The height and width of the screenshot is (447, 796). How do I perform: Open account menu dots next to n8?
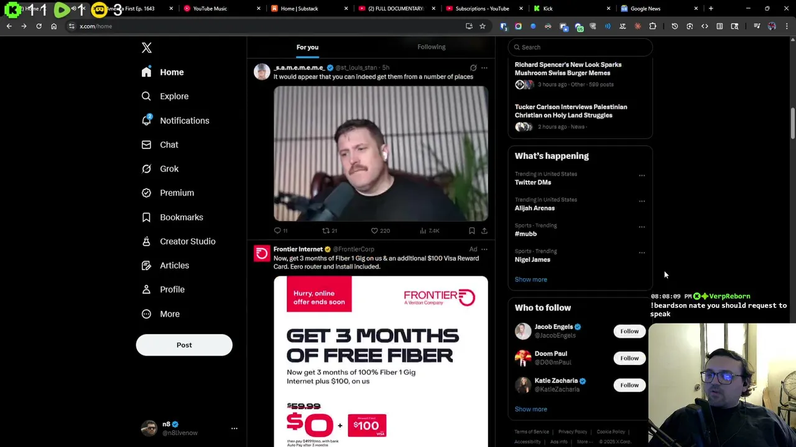point(234,428)
